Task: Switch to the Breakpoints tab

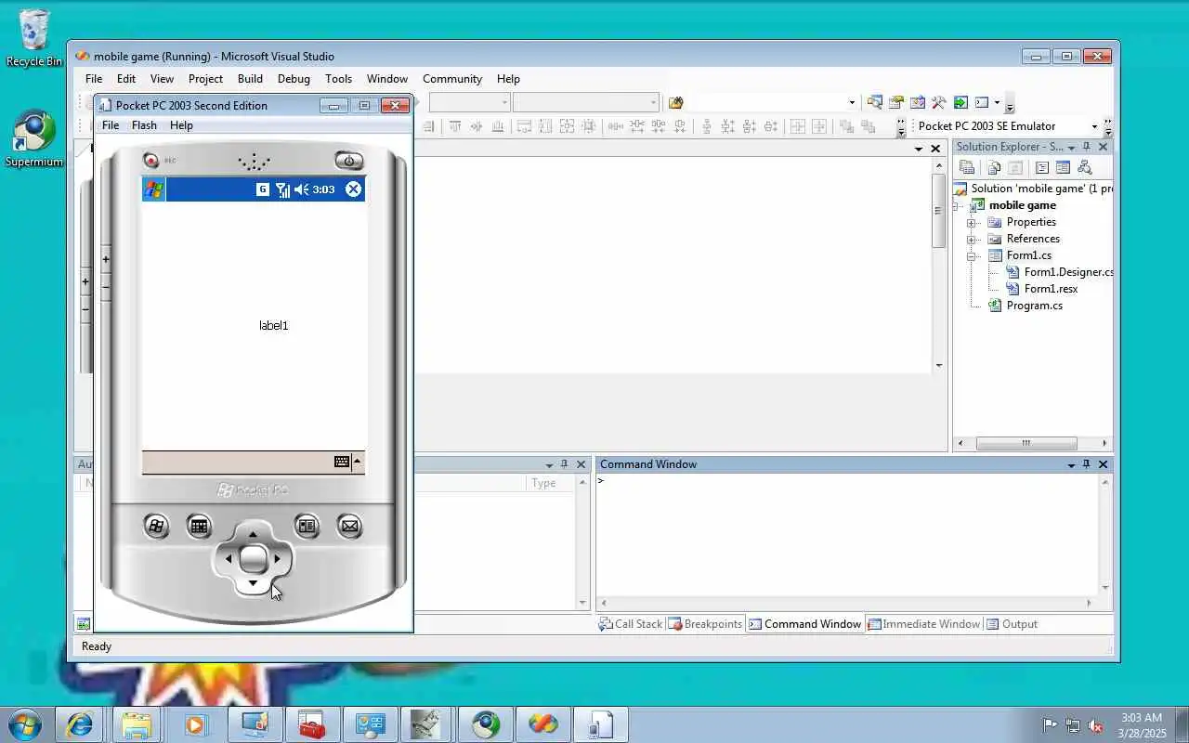Action: [705, 624]
